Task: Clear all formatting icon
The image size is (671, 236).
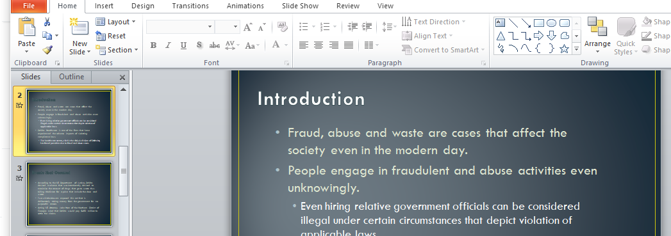Action: (x=282, y=27)
